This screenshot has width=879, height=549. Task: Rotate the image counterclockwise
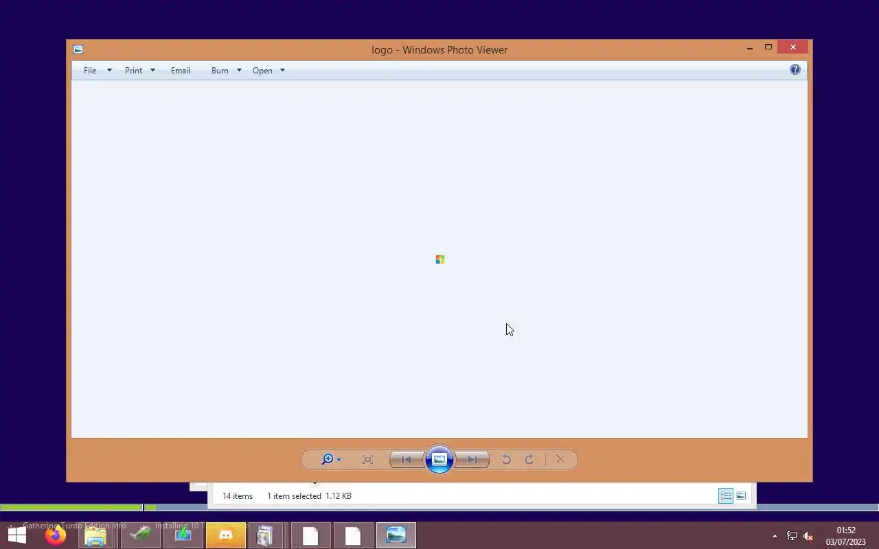506,460
